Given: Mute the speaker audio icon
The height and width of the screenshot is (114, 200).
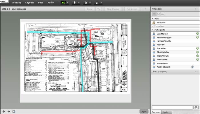Looking at the screenshot, I should (x=63, y=3).
